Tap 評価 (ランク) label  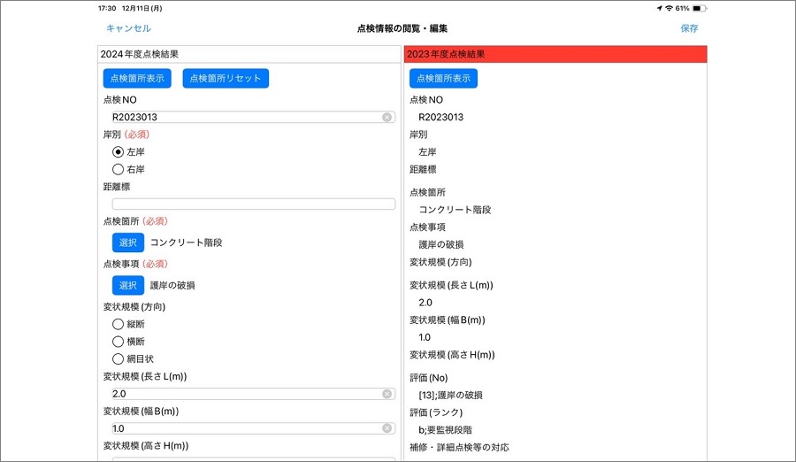click(436, 412)
